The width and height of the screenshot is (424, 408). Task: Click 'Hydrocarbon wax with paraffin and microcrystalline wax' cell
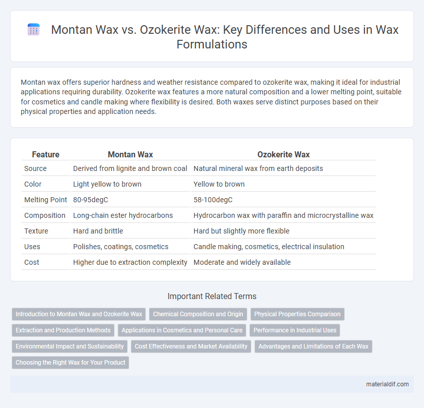[283, 216]
